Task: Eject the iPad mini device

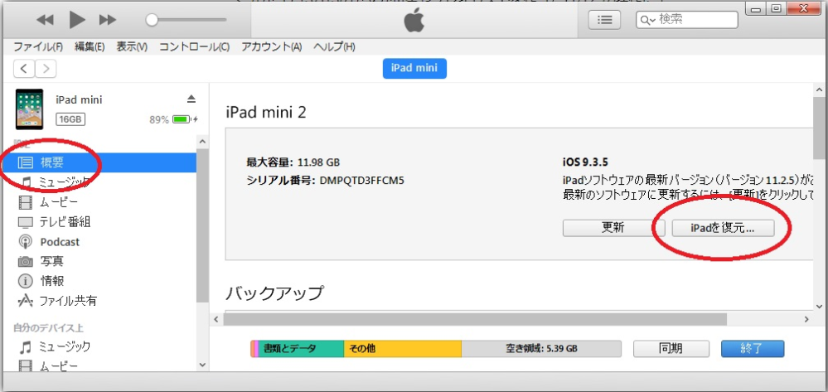Action: tap(191, 99)
